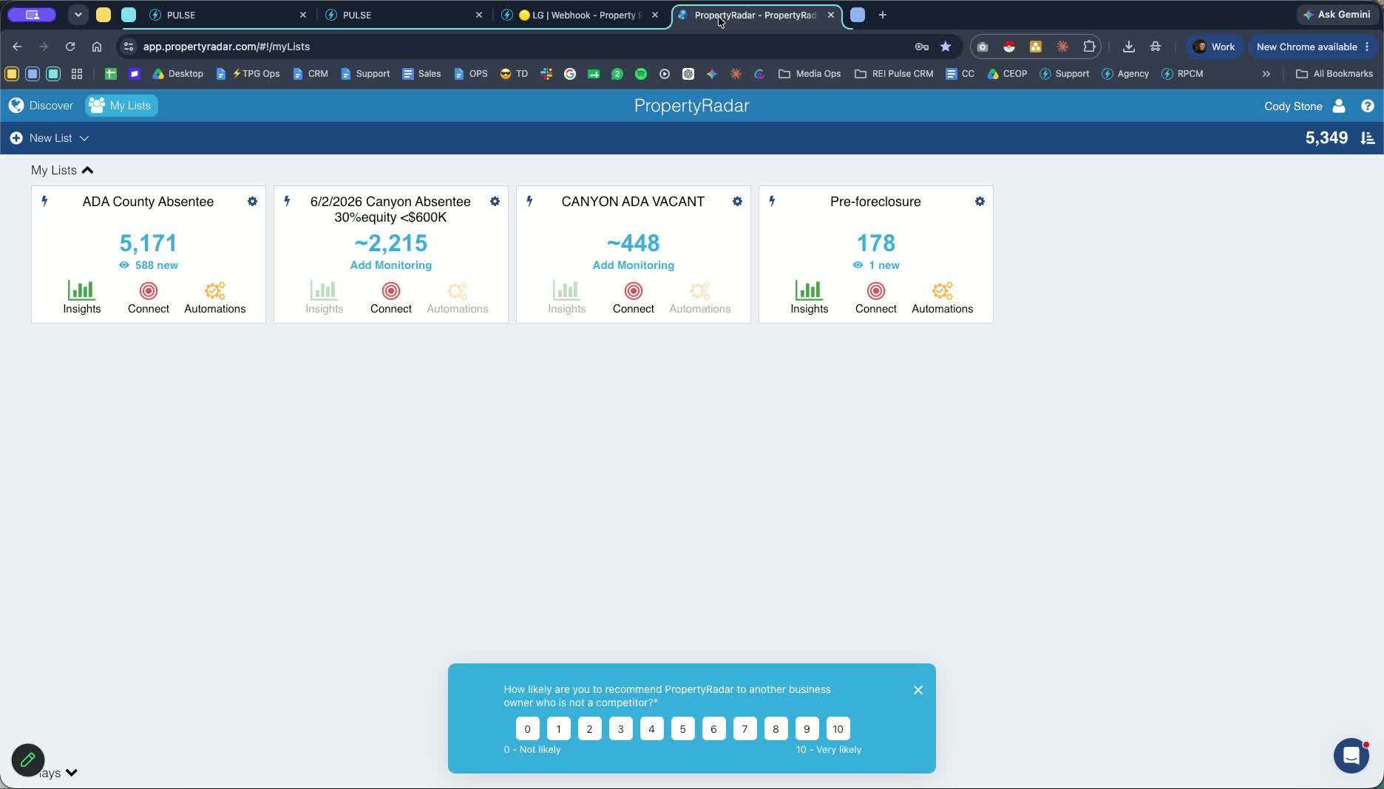Click Ask Gemini button
The width and height of the screenshot is (1384, 789).
pos(1337,15)
